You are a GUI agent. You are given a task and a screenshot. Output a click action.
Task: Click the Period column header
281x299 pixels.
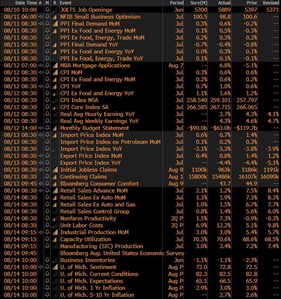point(177,3)
